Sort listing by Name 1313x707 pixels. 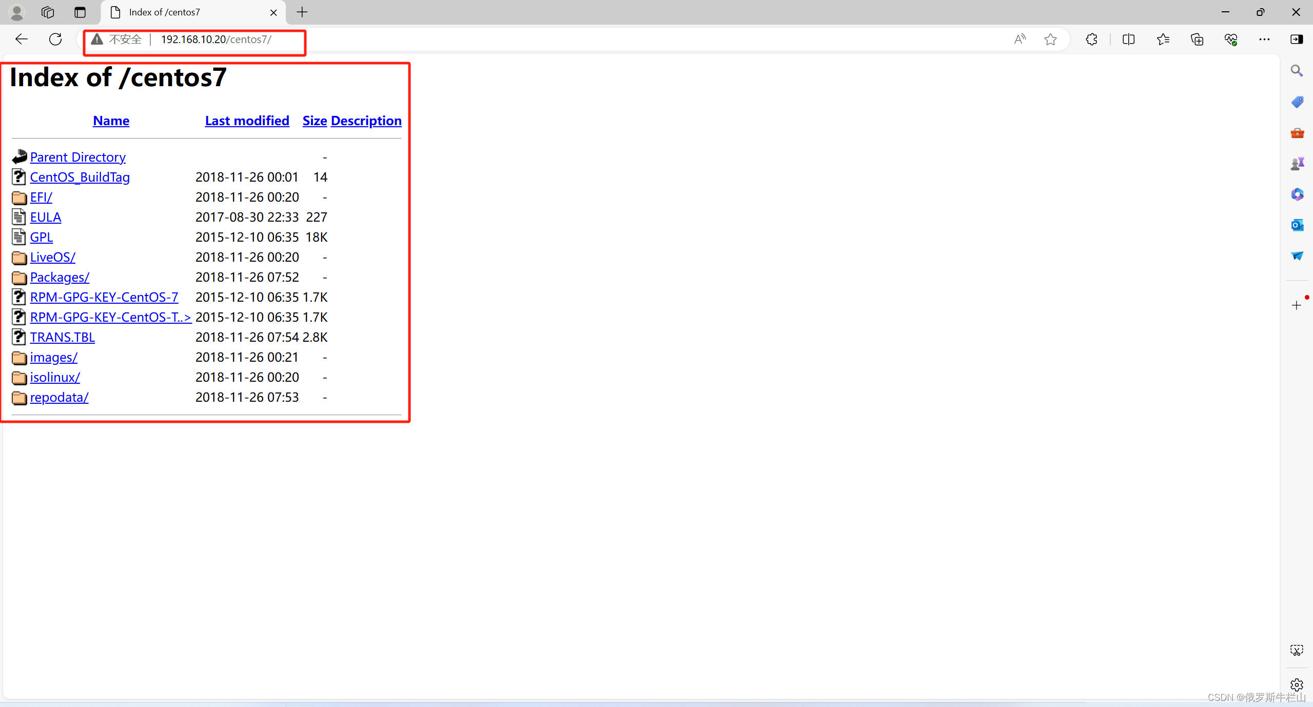pyautogui.click(x=111, y=121)
